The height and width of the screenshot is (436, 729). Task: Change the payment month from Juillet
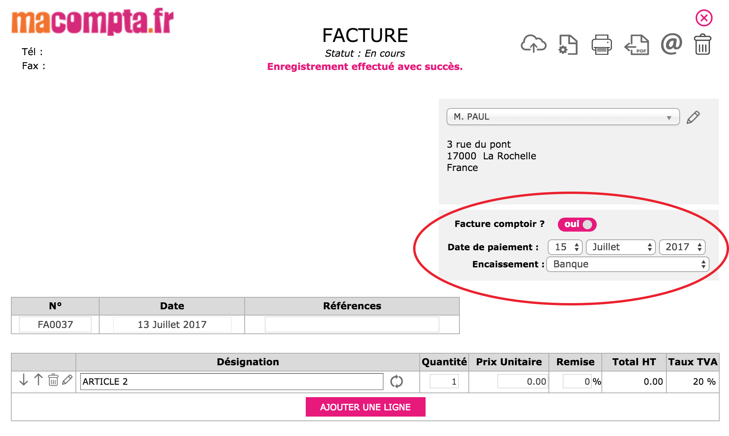click(620, 247)
